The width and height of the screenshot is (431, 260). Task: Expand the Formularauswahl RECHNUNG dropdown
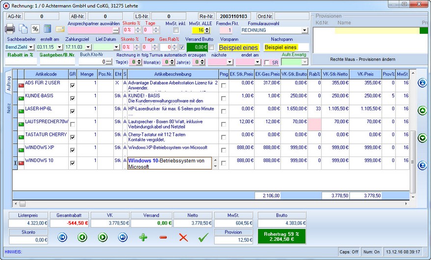304,30
